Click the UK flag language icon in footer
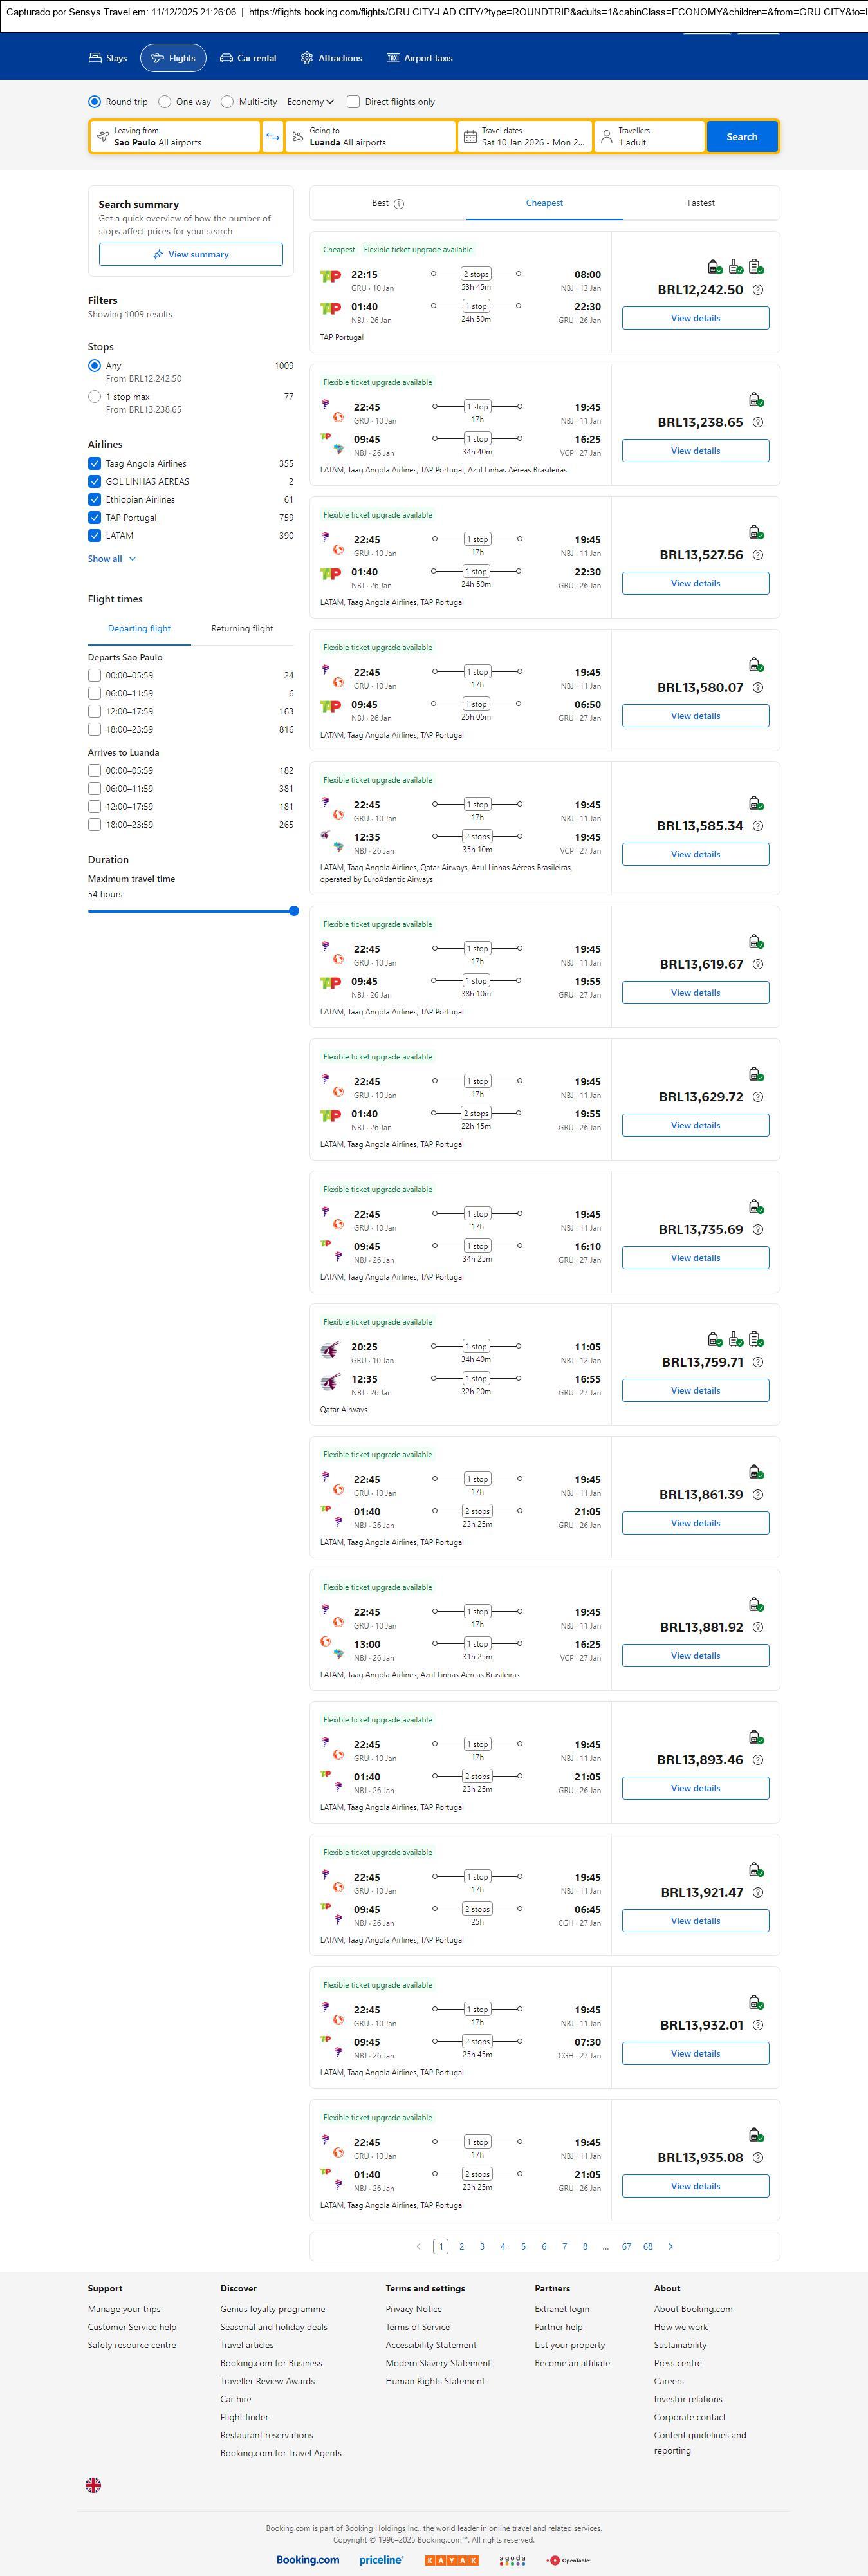Screen dimensions: 868x2576 coord(93,2484)
